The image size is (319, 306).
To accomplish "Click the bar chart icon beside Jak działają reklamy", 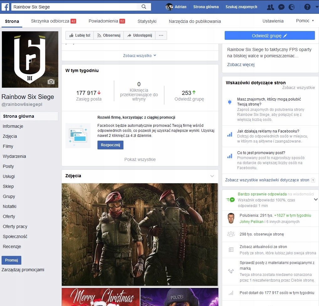I will (230, 134).
